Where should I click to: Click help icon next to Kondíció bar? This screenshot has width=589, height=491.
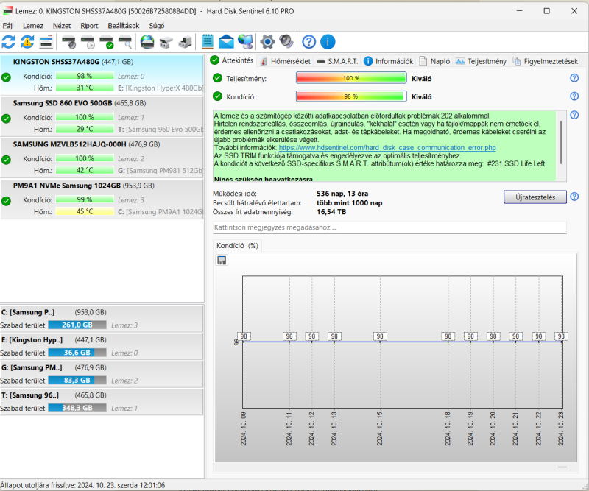[x=574, y=96]
